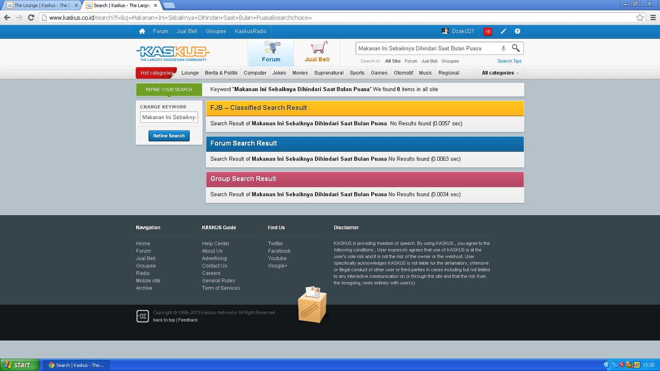Click the magnifying glass search icon
The width and height of the screenshot is (660, 371).
(x=516, y=48)
